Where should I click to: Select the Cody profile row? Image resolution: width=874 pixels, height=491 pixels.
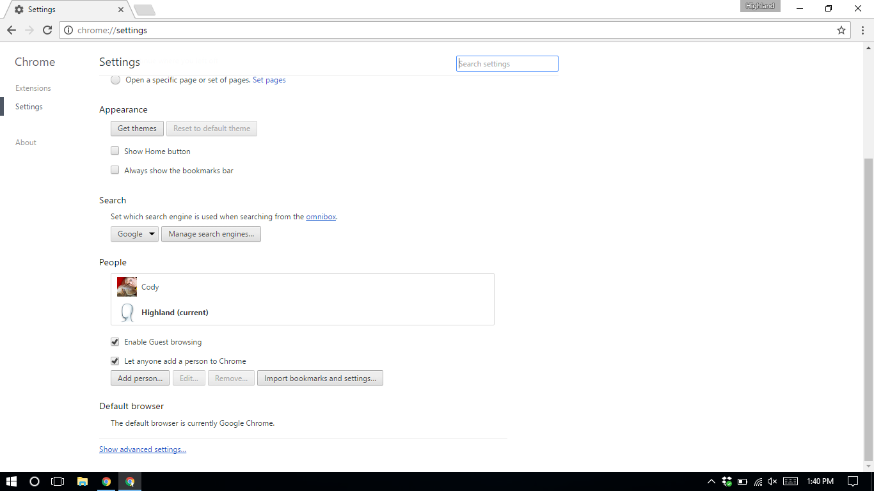[303, 286]
